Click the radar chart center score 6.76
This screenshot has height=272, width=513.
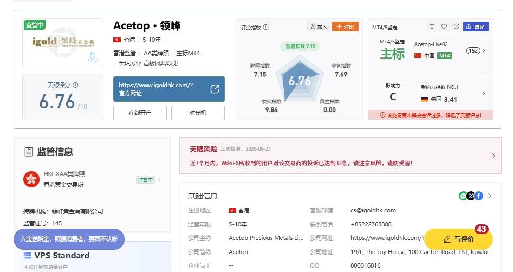point(300,81)
